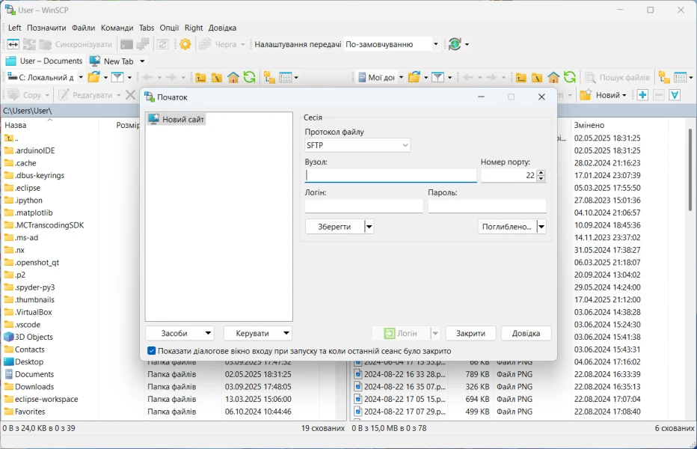Expand the arrow next to New Tab
697x449 pixels.
coord(142,61)
